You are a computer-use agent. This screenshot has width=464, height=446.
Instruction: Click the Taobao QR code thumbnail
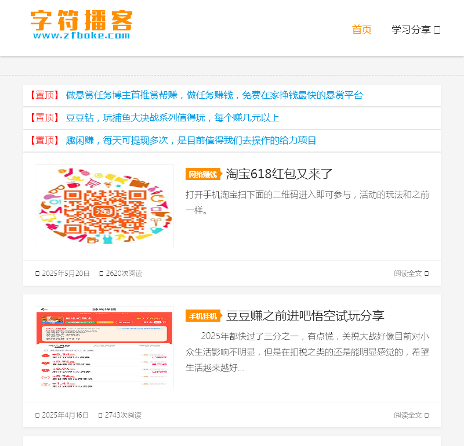point(104,206)
